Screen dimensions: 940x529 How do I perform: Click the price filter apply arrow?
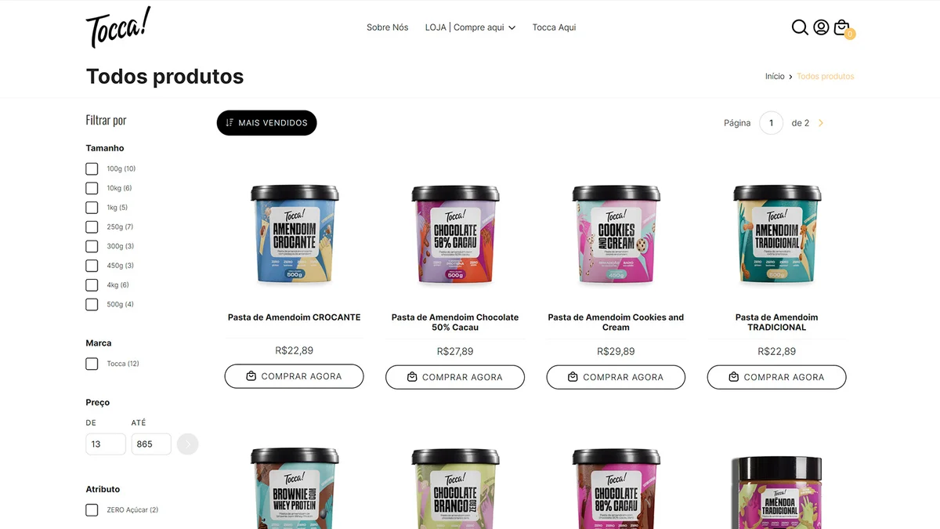pos(188,444)
